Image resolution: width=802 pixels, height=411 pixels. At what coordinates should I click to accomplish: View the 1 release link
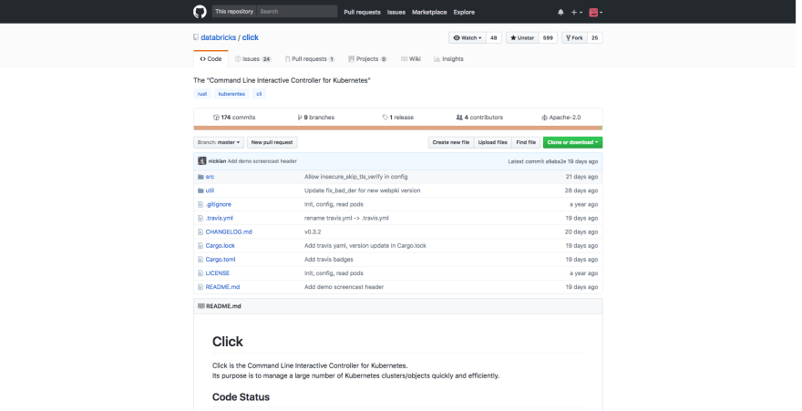pos(398,118)
